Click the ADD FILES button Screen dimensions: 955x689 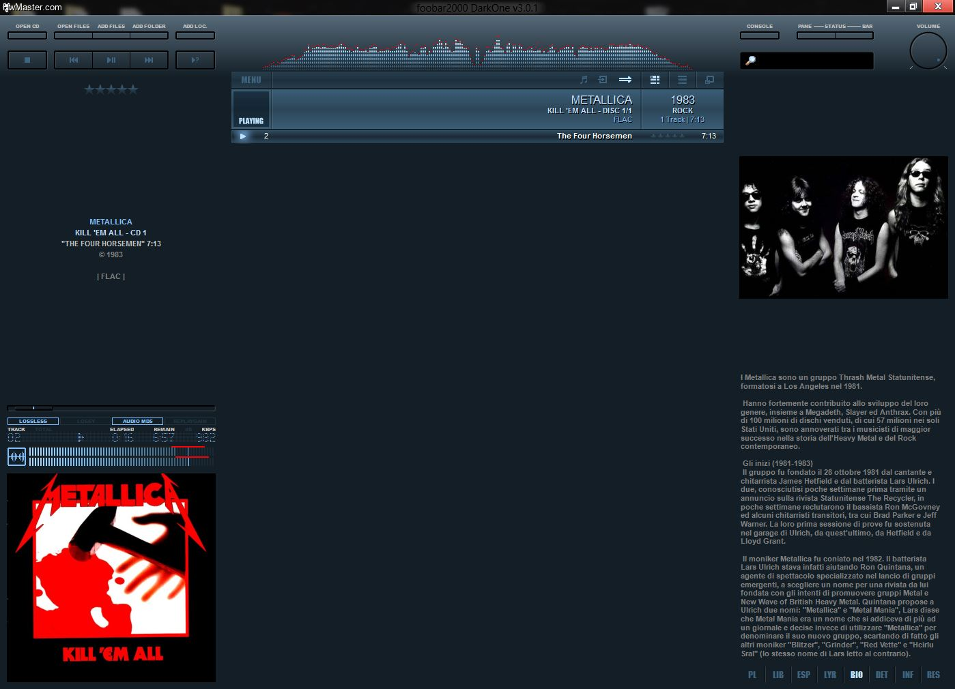pos(111,35)
